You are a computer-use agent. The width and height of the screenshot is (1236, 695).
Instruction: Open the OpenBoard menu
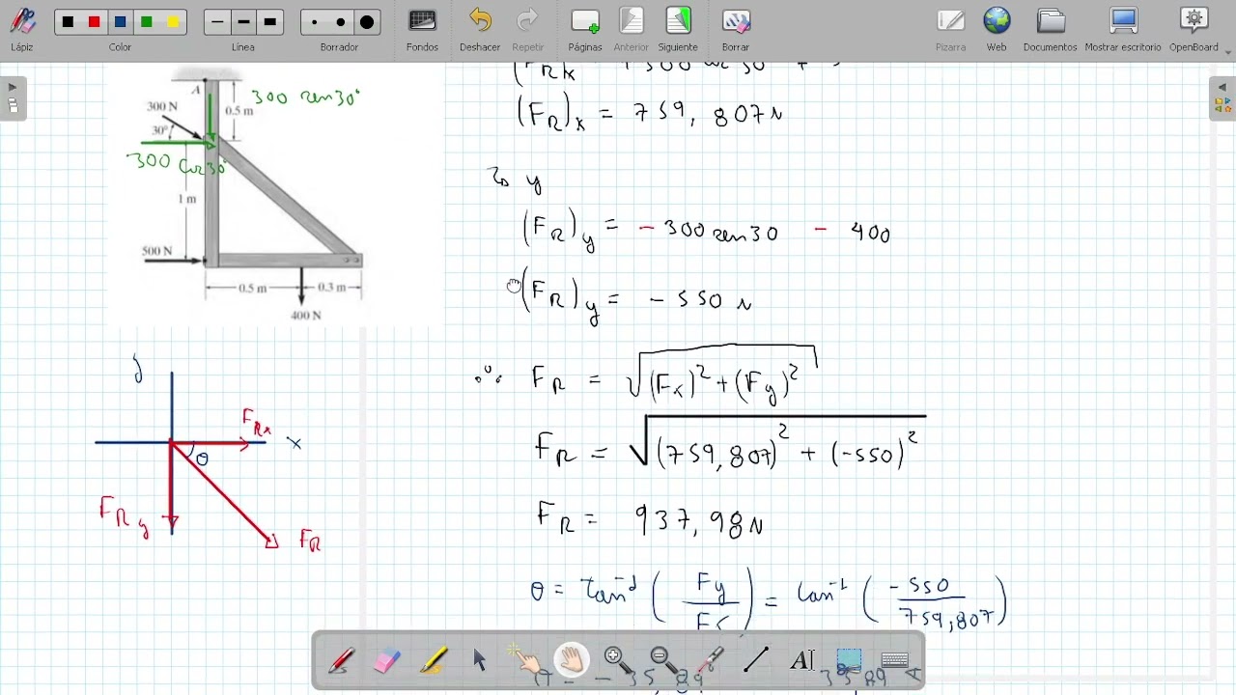point(1194,29)
